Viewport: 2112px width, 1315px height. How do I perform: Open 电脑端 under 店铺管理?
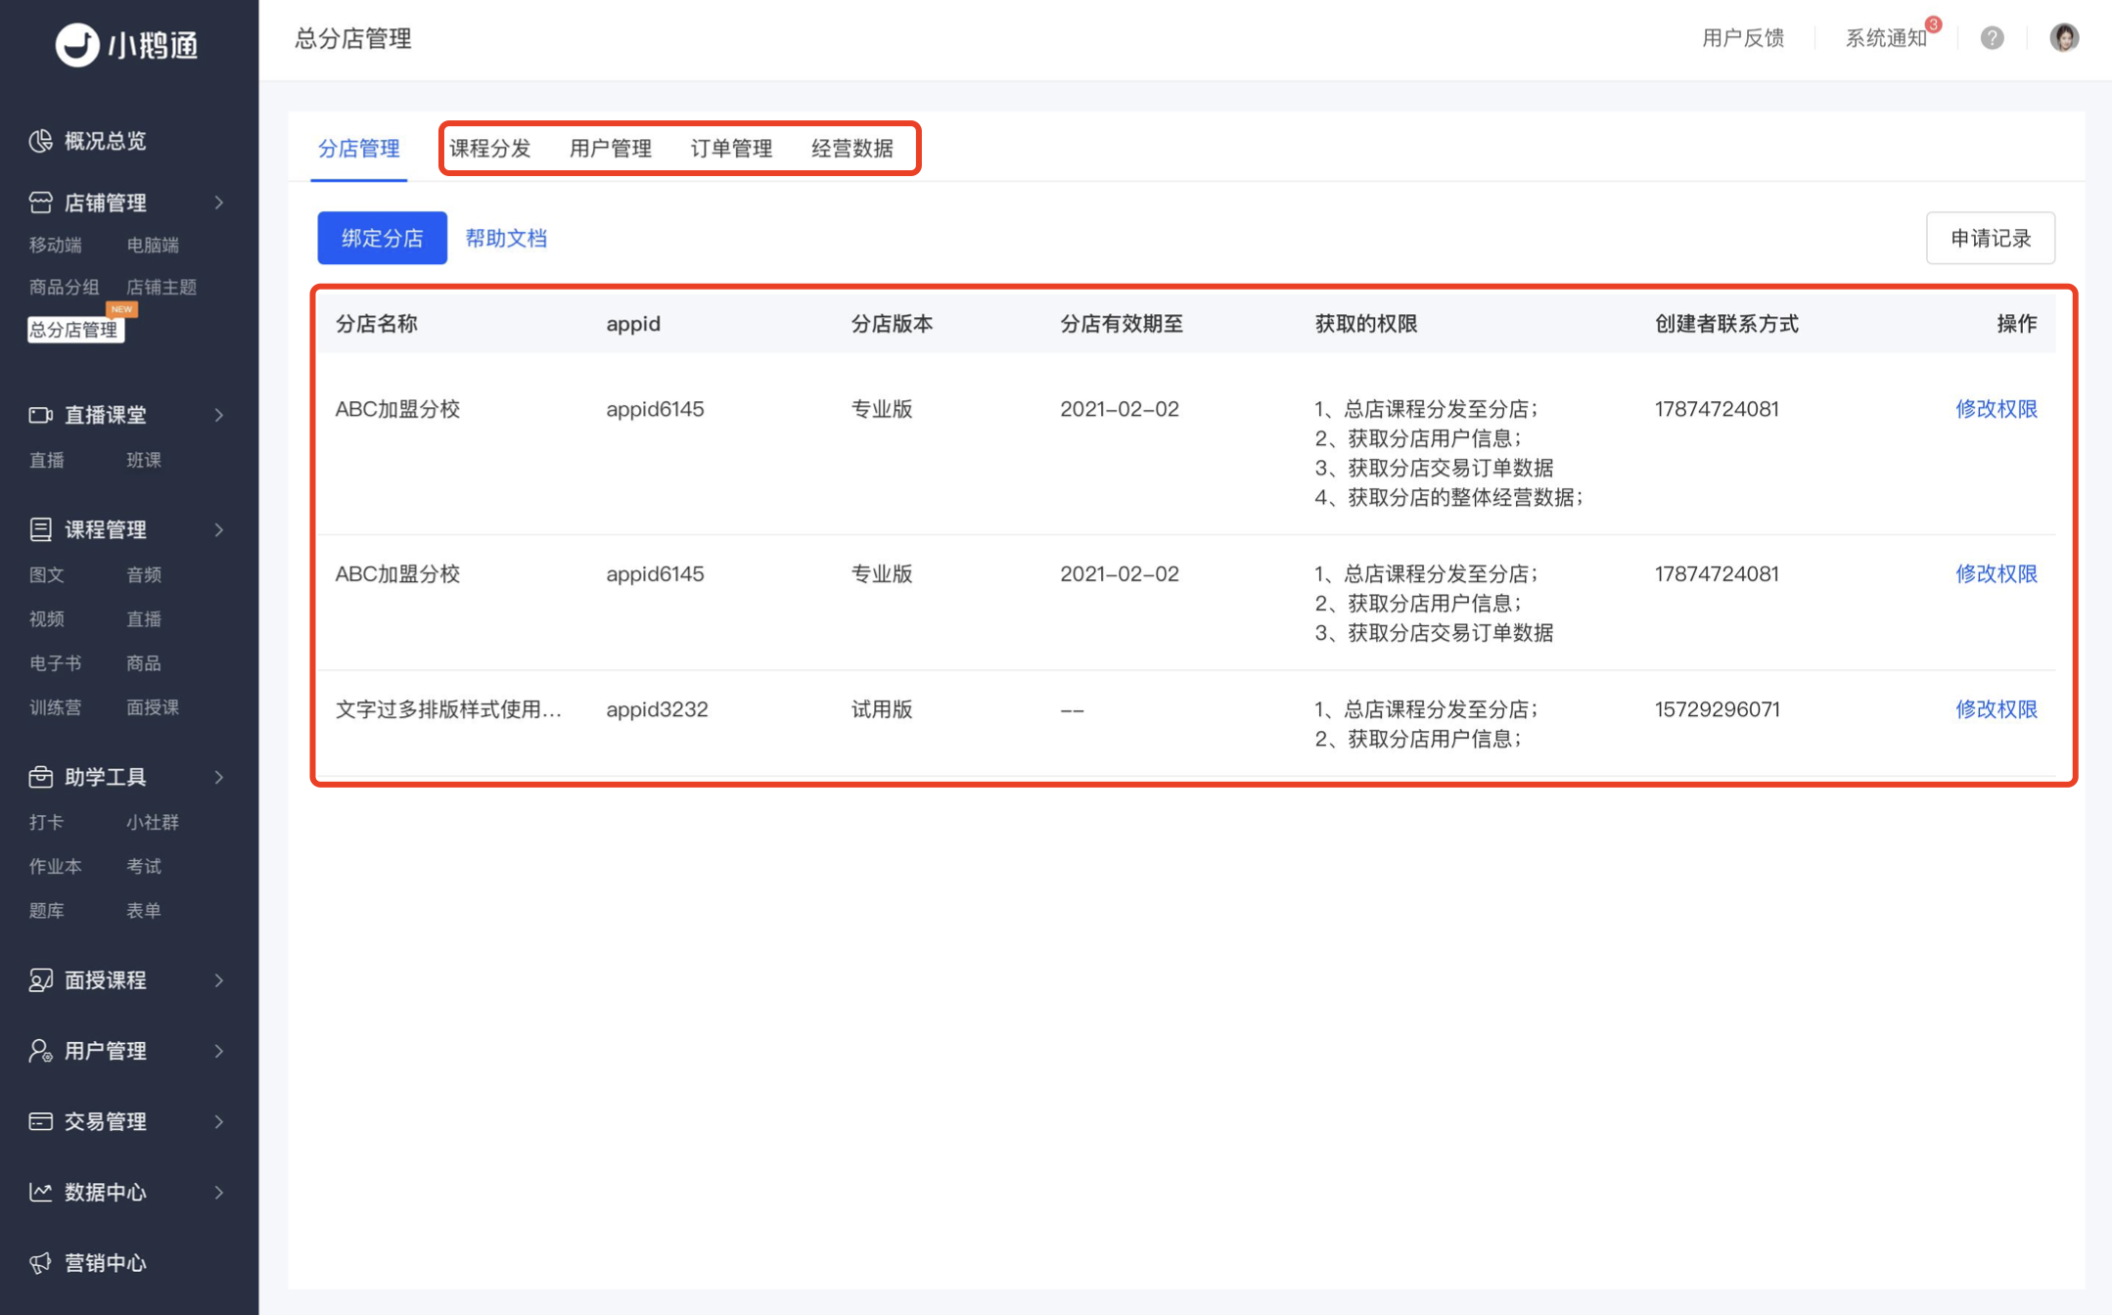153,245
